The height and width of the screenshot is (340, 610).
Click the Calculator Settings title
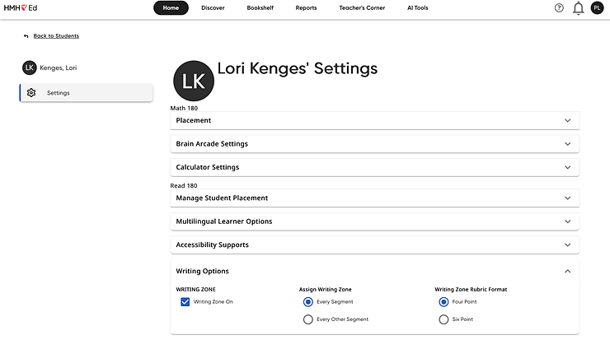(208, 167)
